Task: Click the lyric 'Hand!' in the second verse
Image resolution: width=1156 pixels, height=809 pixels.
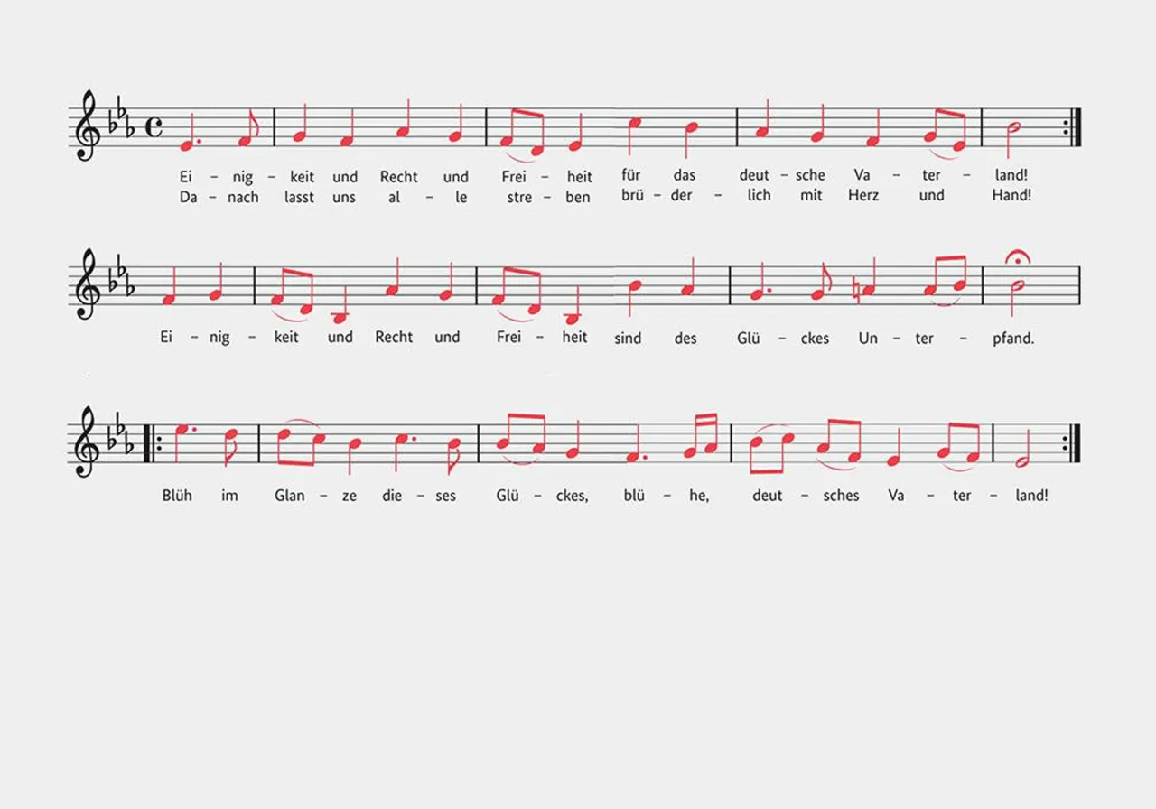Action: coord(1011,195)
